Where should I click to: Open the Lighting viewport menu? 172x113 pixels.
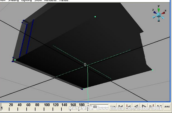coord(26,1)
